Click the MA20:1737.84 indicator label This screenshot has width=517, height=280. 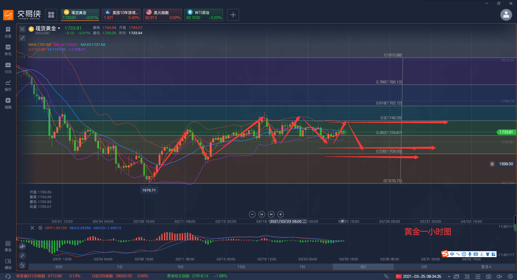93,45
